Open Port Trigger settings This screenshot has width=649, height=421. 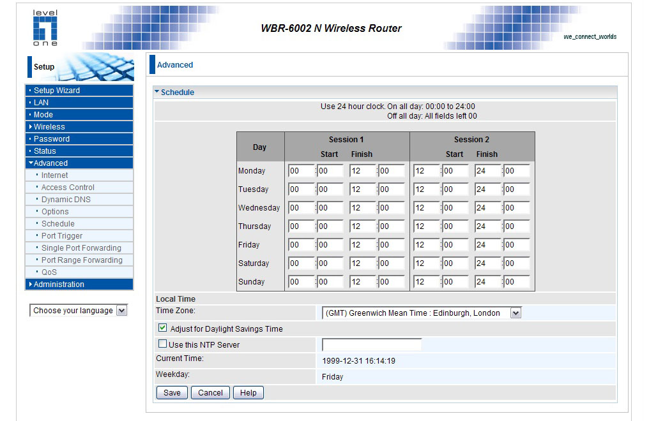pyautogui.click(x=79, y=236)
